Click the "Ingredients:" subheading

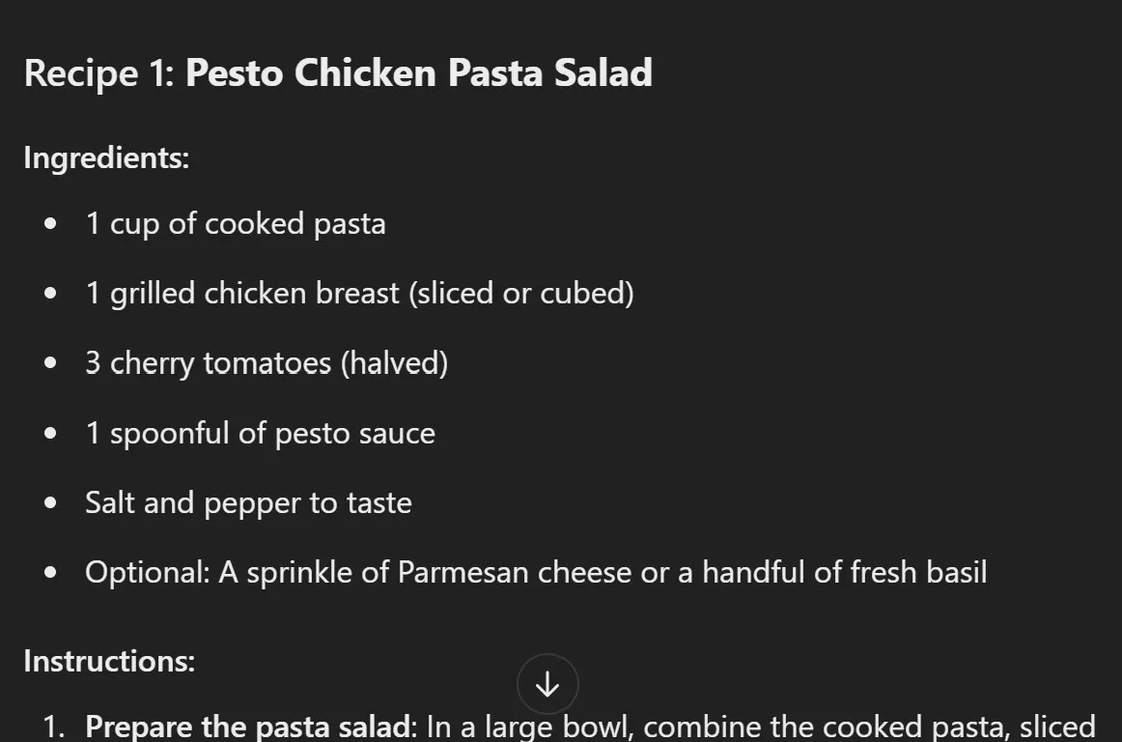pos(106,157)
